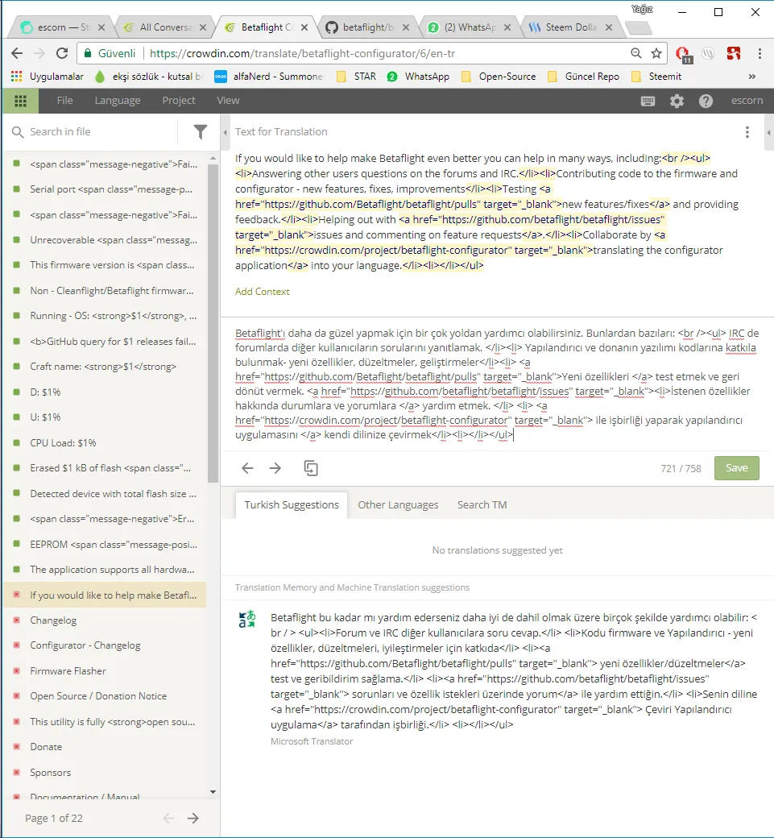The height and width of the screenshot is (838, 774).
Task: Click in the translation text area
Action: coord(497,384)
